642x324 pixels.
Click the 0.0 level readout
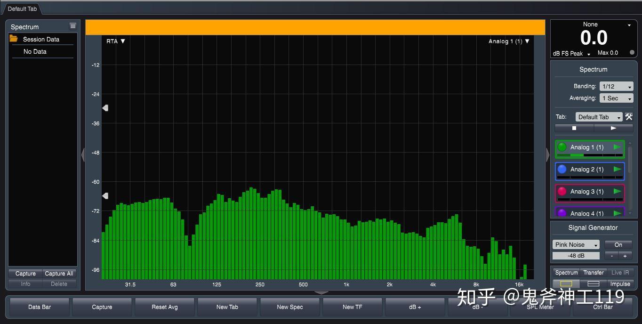[594, 38]
